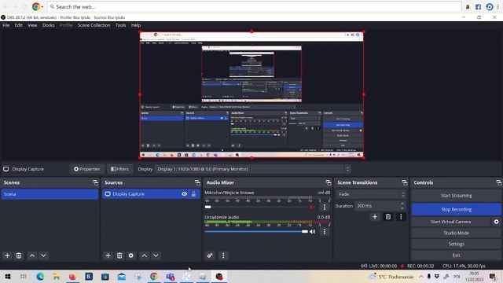This screenshot has width=503, height=283.
Task: Open Windows Start menu
Action: 8,276
